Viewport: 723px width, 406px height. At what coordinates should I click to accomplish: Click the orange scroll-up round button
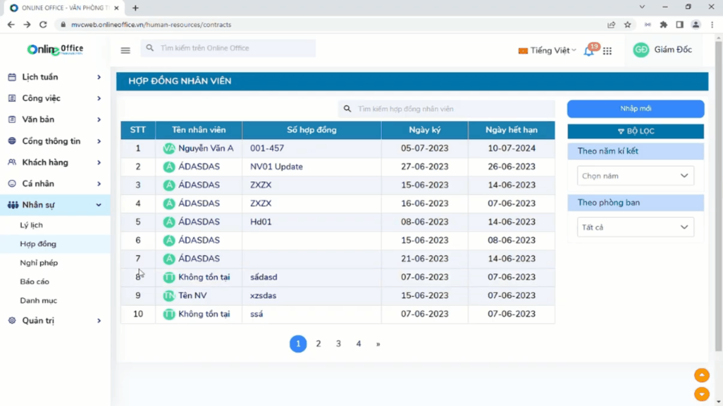(702, 375)
